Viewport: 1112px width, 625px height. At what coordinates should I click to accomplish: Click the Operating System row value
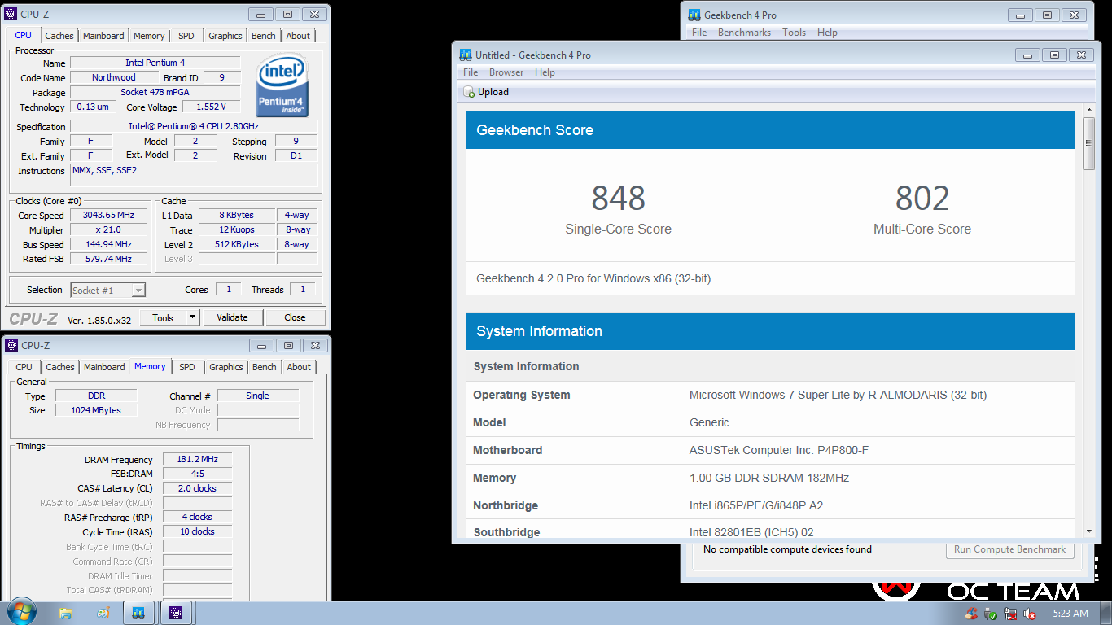click(x=838, y=395)
